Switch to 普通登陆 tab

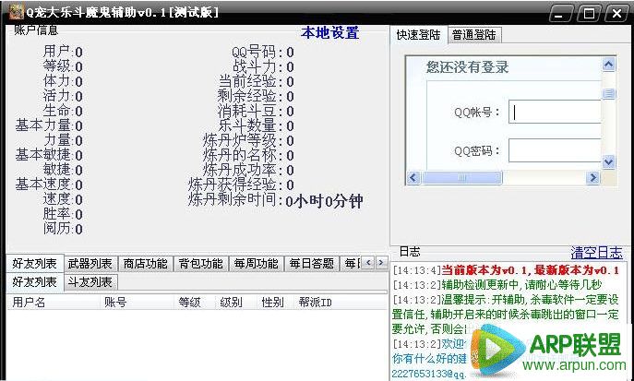[x=473, y=35]
